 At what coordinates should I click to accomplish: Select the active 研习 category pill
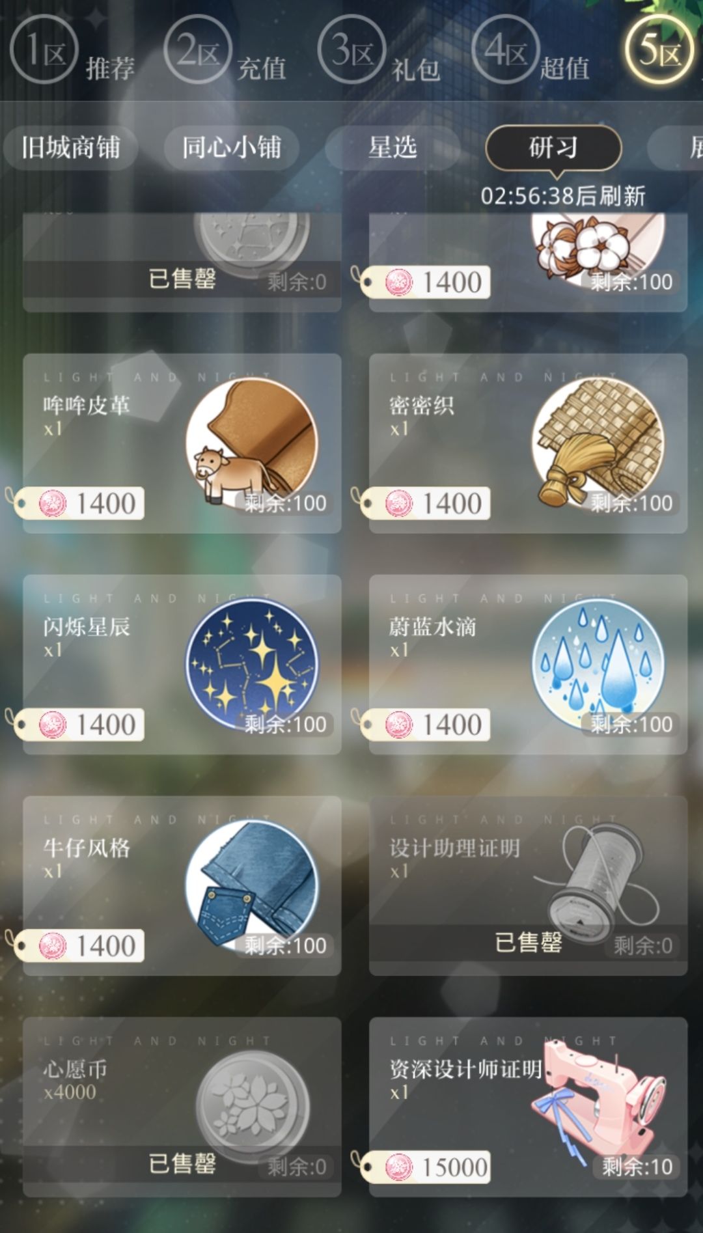tap(553, 148)
